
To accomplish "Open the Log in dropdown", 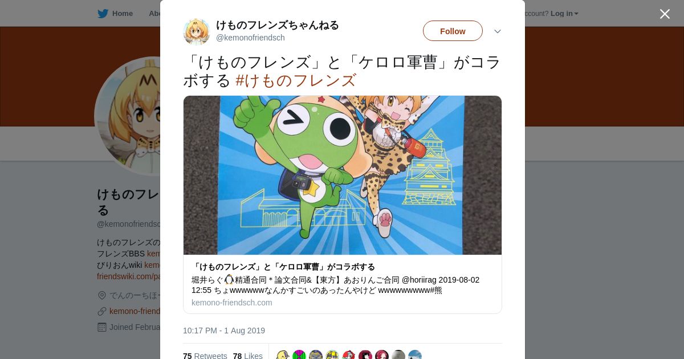I will [x=564, y=13].
